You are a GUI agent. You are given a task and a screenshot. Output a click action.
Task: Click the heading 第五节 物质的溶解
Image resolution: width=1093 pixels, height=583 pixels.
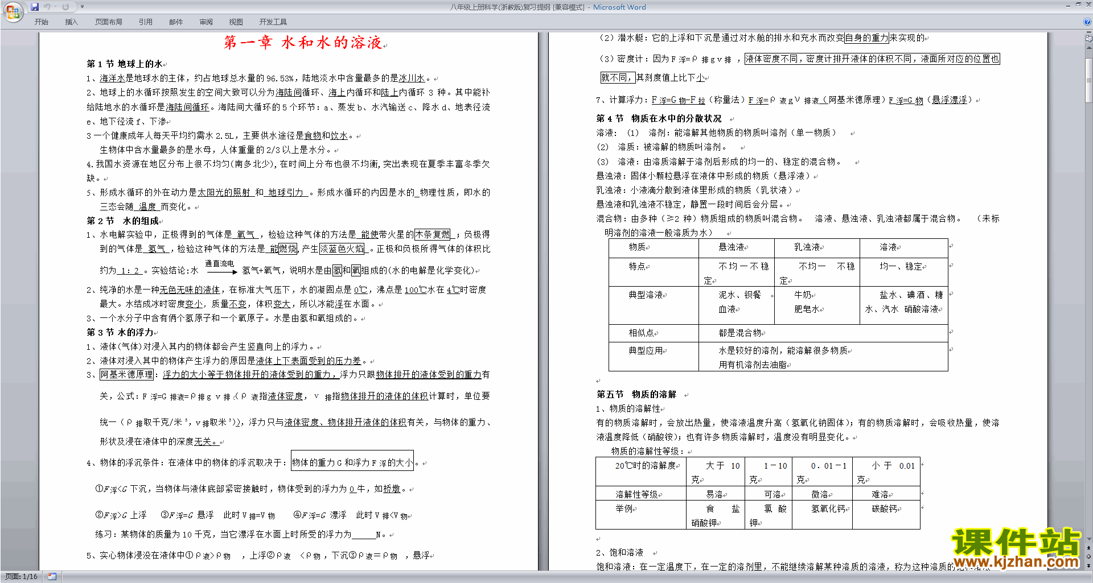636,394
